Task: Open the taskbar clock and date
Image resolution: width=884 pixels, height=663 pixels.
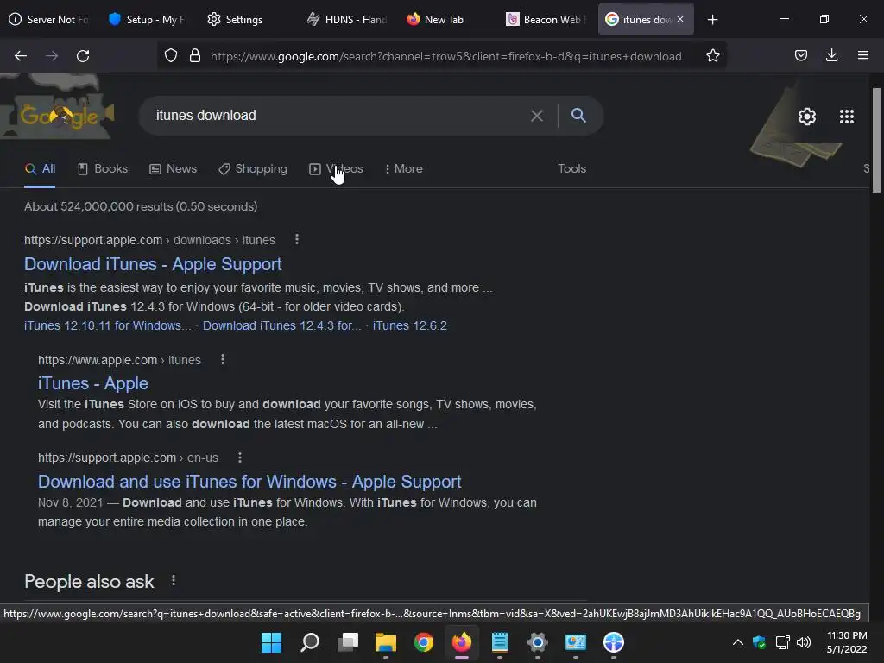Action: (x=846, y=642)
